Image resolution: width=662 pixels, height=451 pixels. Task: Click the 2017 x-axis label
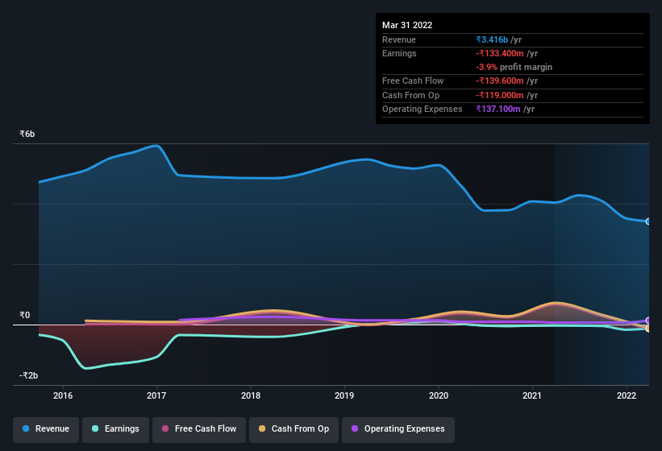point(156,395)
